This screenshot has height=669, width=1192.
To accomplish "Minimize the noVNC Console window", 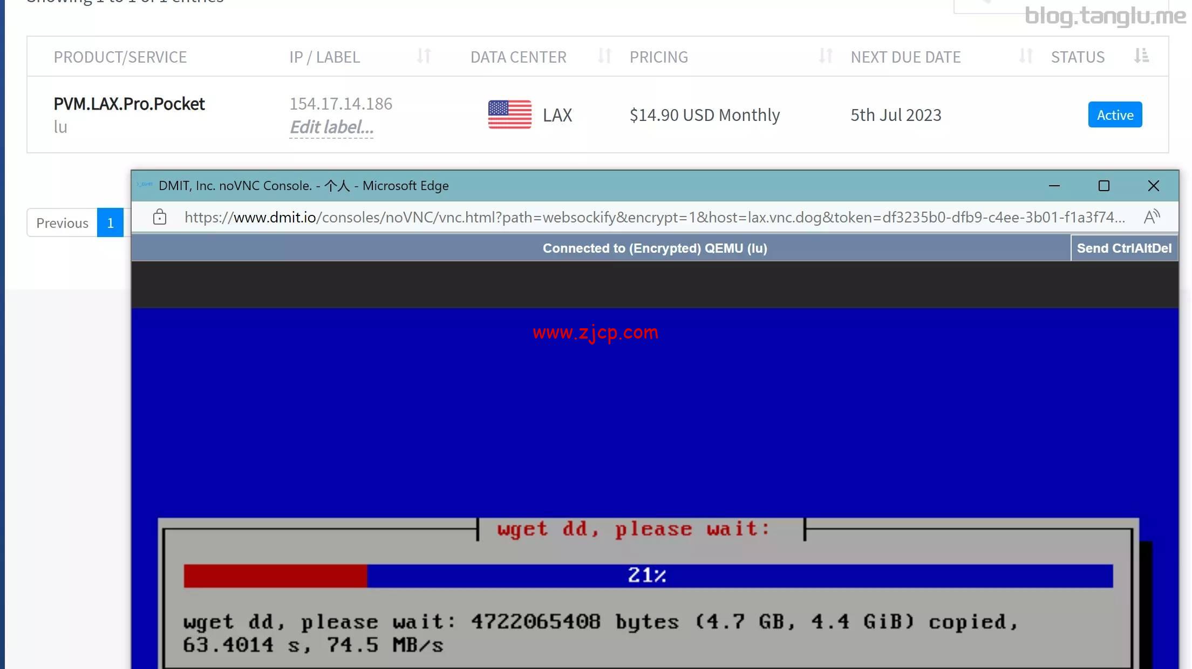I will (x=1054, y=186).
